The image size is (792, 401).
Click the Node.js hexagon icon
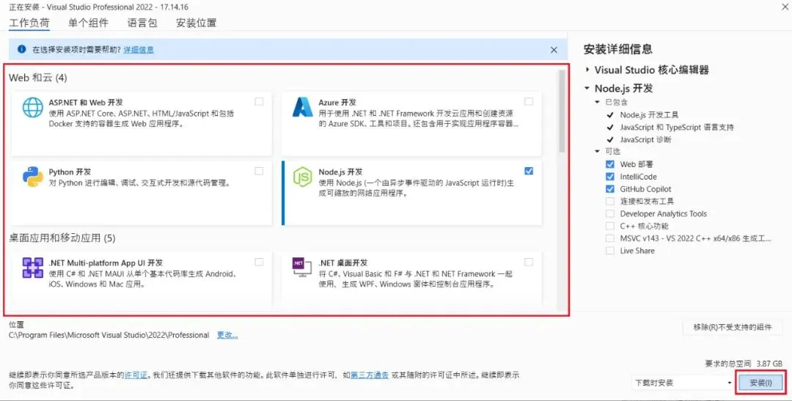303,177
